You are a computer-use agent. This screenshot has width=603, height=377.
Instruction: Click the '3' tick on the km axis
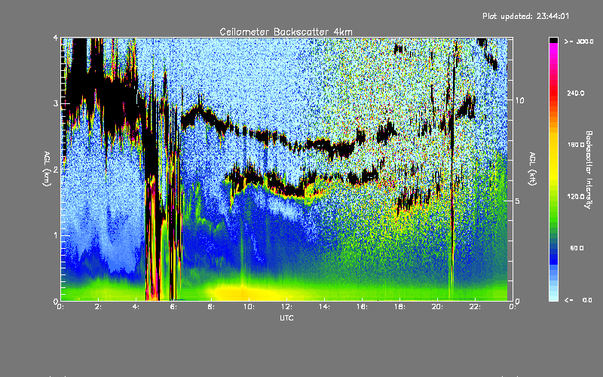[x=56, y=104]
